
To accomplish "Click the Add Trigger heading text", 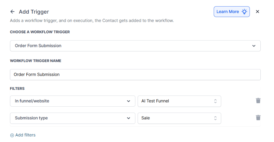I will (x=34, y=12).
